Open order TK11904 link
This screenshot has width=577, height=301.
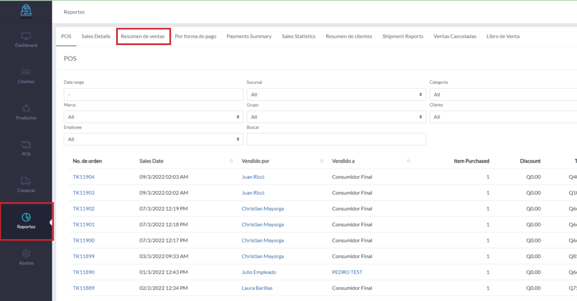click(x=83, y=177)
